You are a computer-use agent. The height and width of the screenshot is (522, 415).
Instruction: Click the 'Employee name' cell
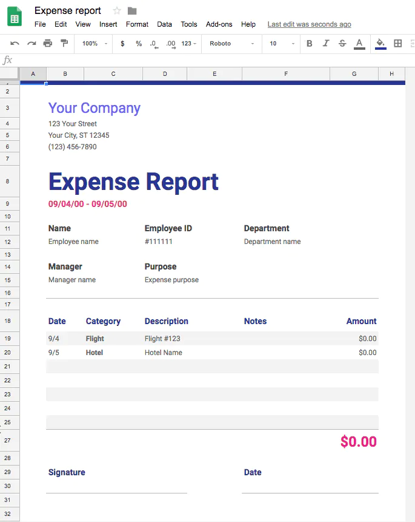click(73, 242)
